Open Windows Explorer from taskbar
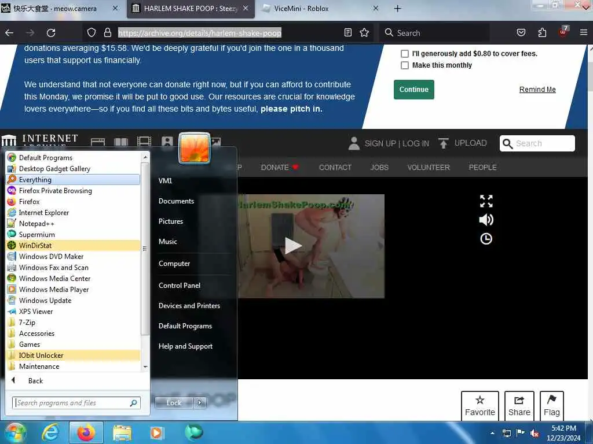The image size is (593, 444). (x=122, y=432)
